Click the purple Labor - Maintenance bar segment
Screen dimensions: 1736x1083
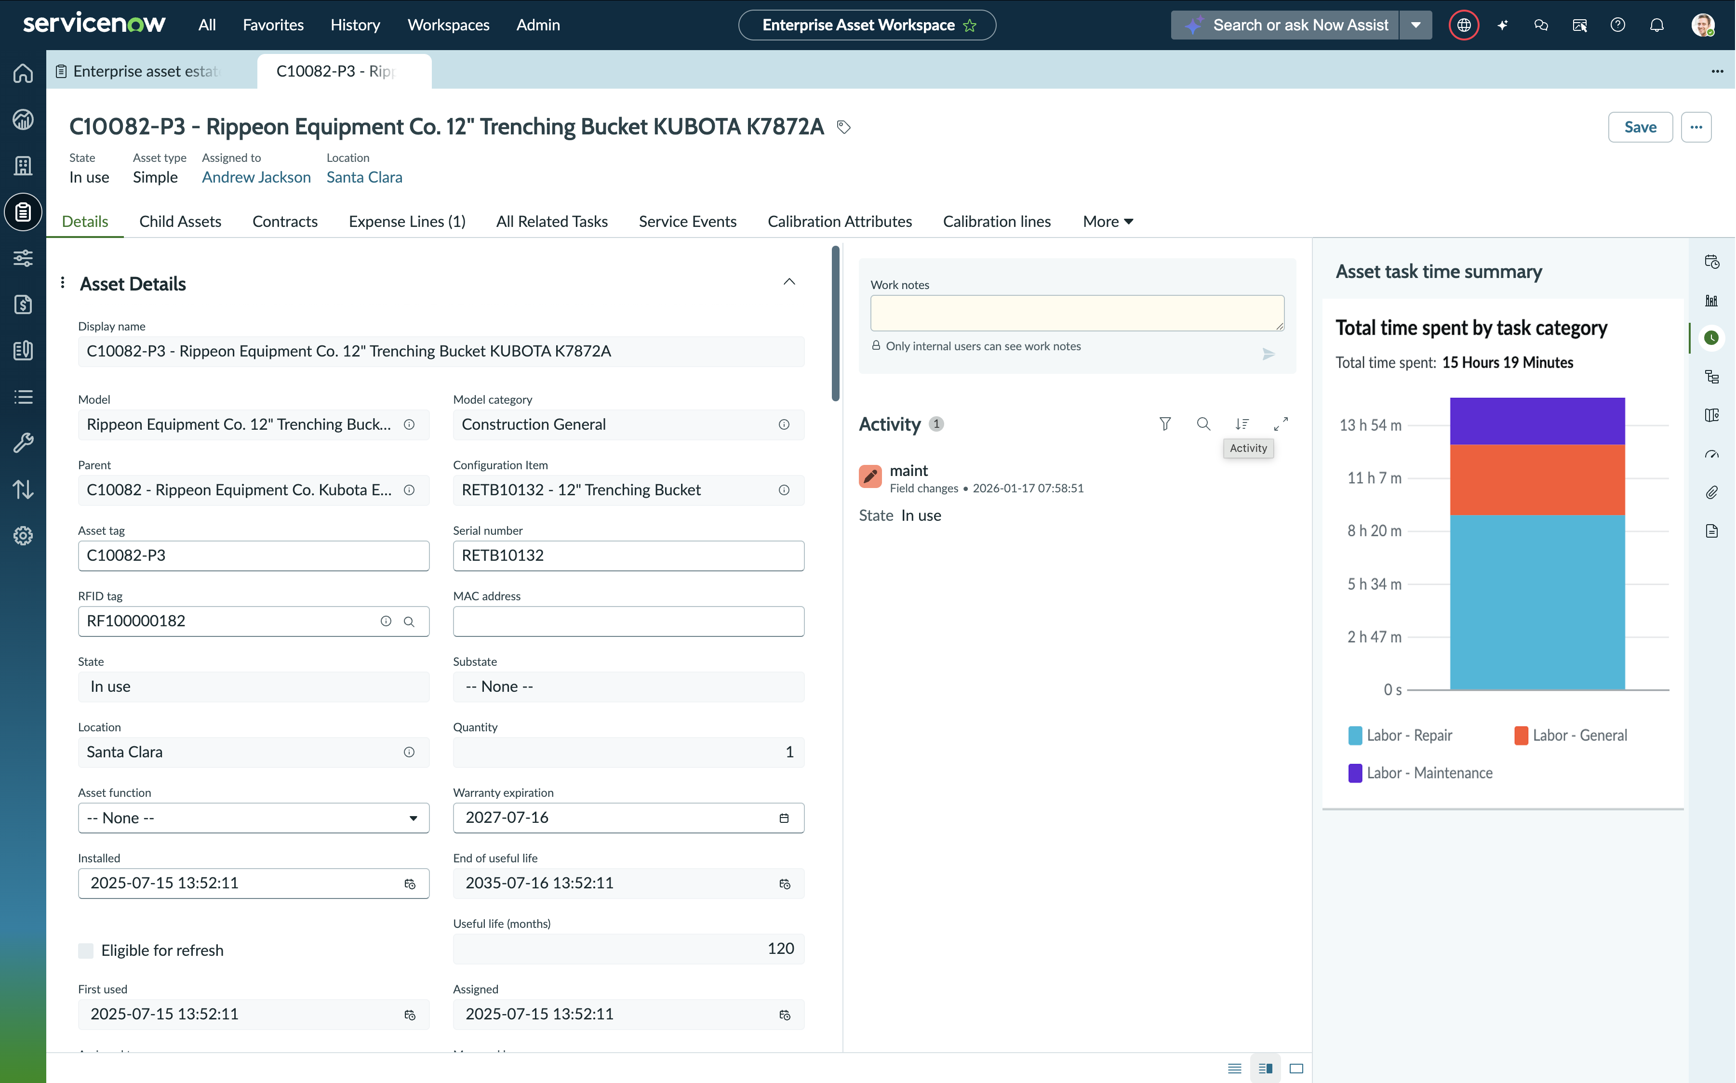point(1537,421)
